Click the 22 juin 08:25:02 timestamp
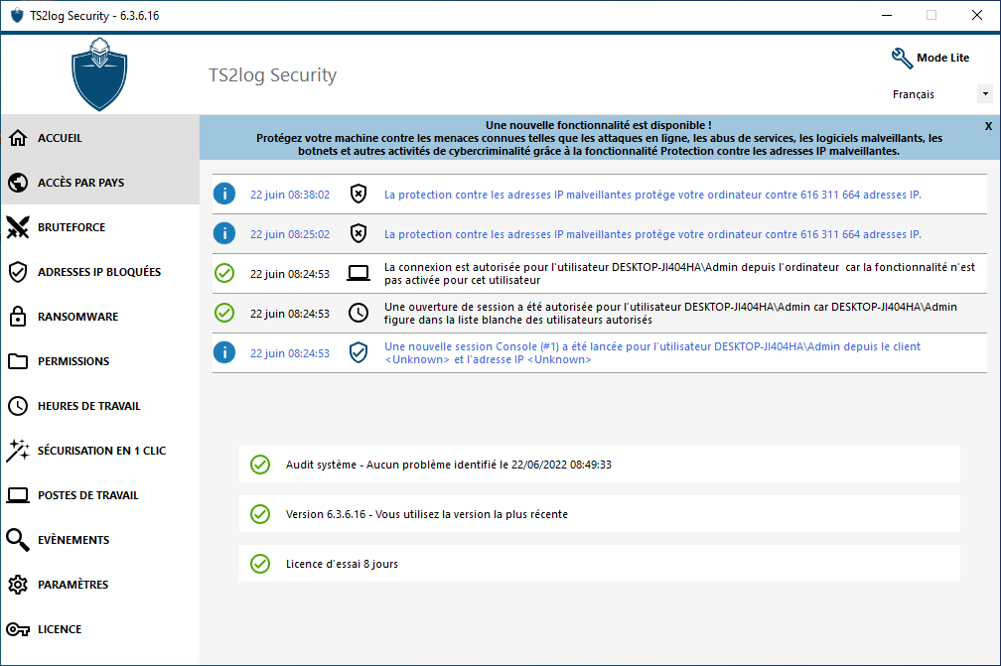Image resolution: width=1001 pixels, height=666 pixels. [x=290, y=234]
